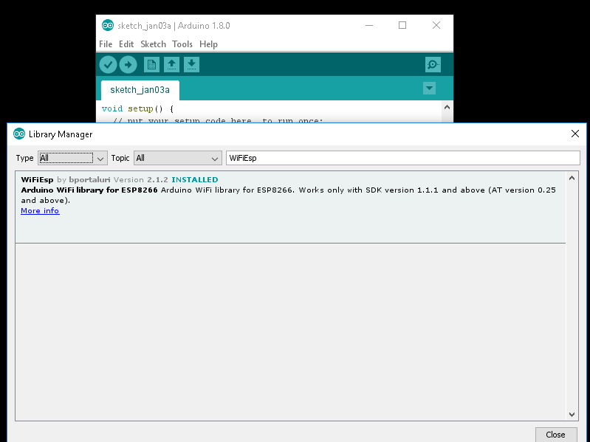This screenshot has height=442, width=590.
Task: Open the Type filter dropdown
Action: coord(72,158)
